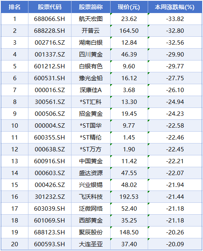Click the price cell 13.30
The height and width of the screenshot is (251, 203).
(129, 102)
